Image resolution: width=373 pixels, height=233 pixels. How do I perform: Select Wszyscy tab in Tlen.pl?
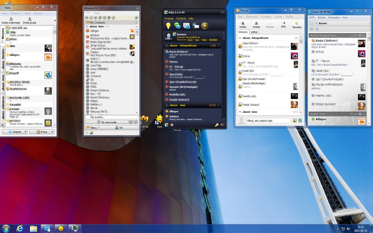(243, 32)
